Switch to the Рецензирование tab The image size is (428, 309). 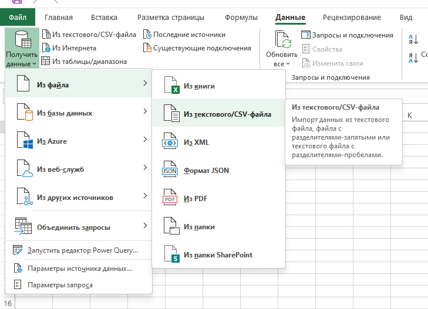point(352,18)
